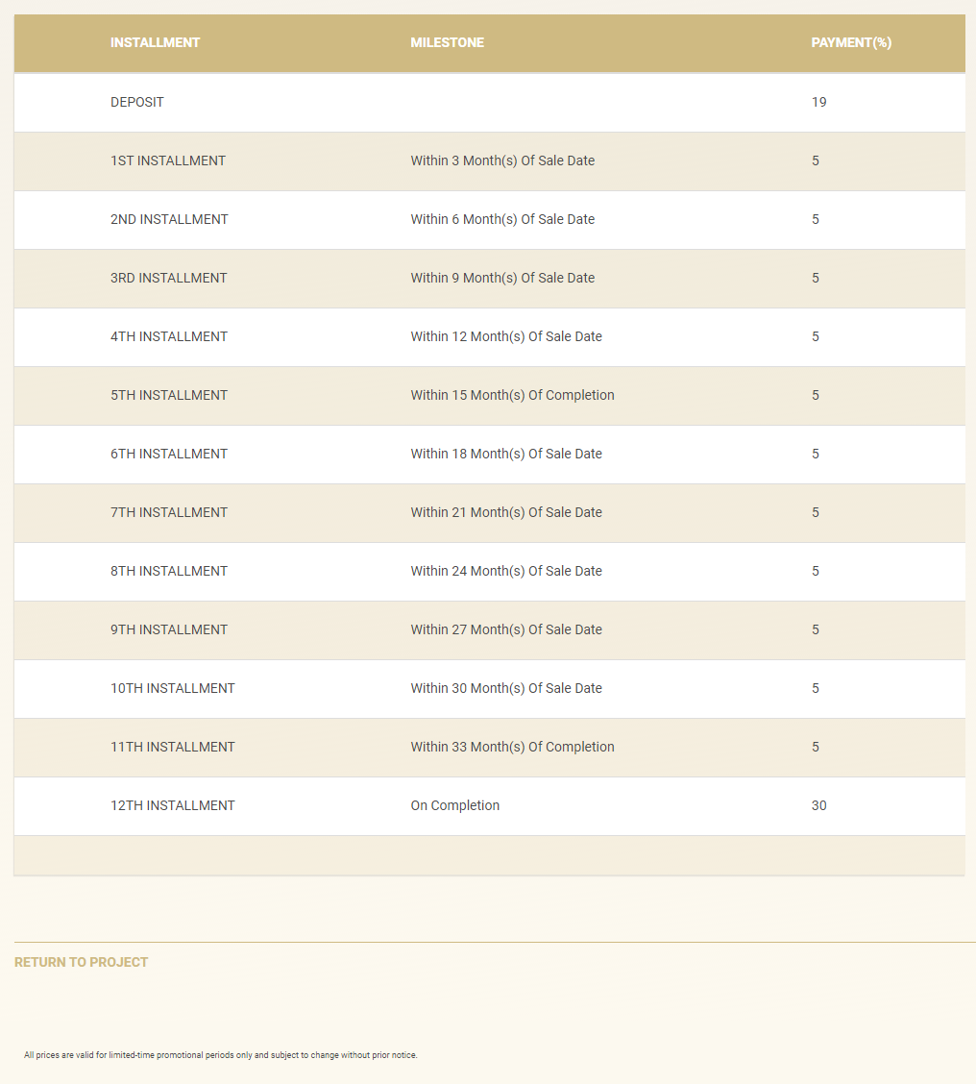
Task: Click "Within 3 Month(s) Of Sale Date"
Action: [x=502, y=160]
